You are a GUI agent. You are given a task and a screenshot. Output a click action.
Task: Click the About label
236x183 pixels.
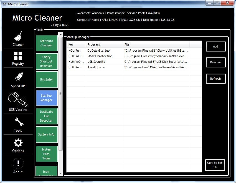(x=18, y=172)
